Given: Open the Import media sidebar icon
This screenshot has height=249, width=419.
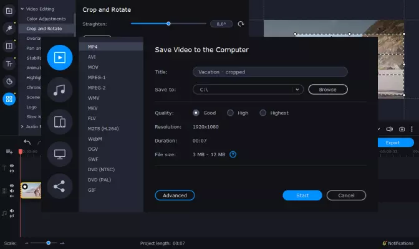Looking at the screenshot, I should [x=9, y=11].
